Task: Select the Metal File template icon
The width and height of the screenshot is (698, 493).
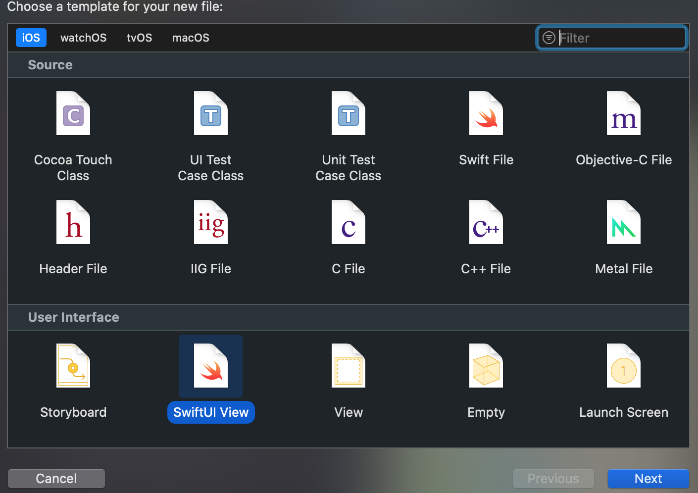Action: point(624,222)
